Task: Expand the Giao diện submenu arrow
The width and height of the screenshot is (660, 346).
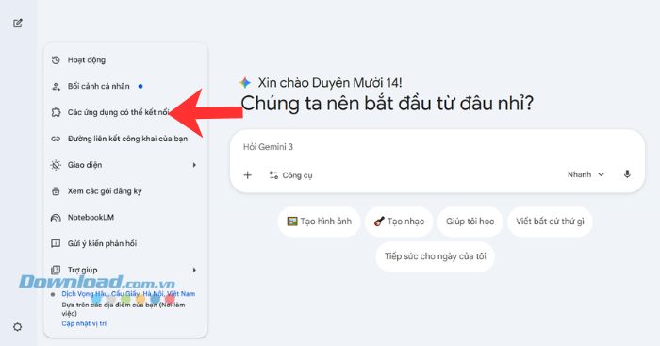Action: pos(194,165)
